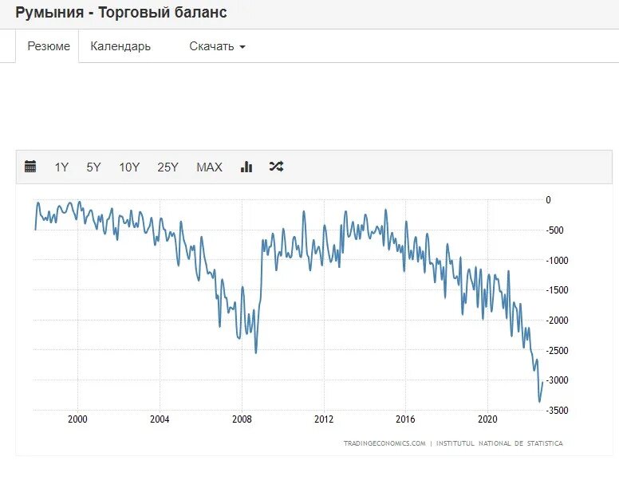Open the TRADINGECONOMICS.COM source link
The width and height of the screenshot is (619, 488).
click(x=384, y=443)
